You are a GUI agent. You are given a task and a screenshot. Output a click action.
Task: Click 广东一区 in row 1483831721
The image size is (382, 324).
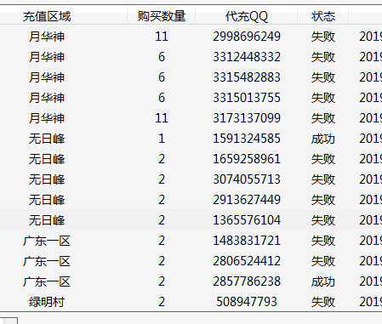coord(47,241)
